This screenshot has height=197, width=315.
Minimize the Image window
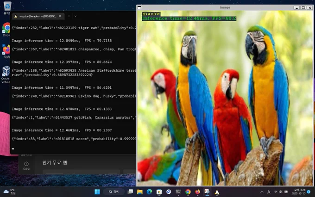[297, 7]
